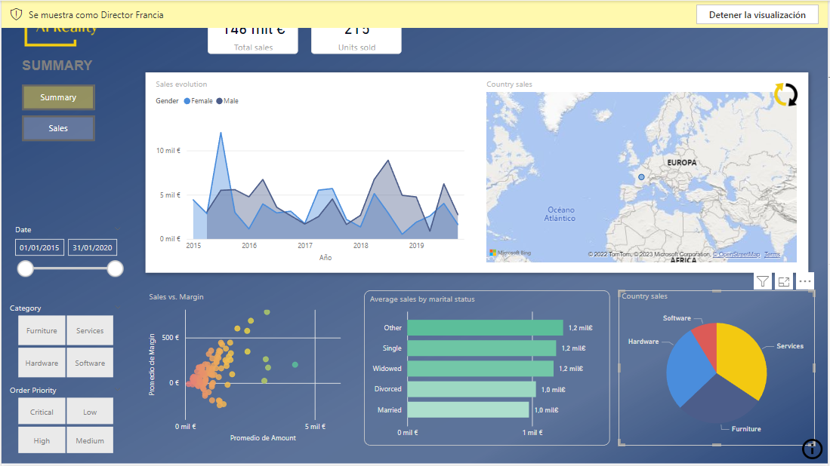The width and height of the screenshot is (830, 466).
Task: Toggle the Services category filter
Action: 90,330
